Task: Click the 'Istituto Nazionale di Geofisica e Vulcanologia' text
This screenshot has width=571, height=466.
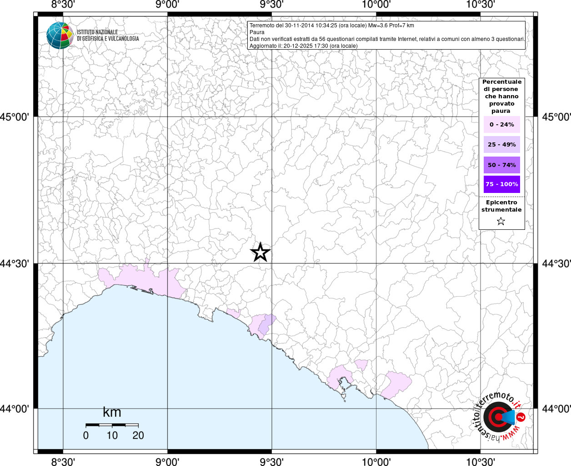Action: point(108,35)
